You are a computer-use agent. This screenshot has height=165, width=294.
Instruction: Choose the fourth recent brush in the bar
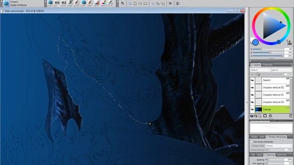[x=70, y=3]
